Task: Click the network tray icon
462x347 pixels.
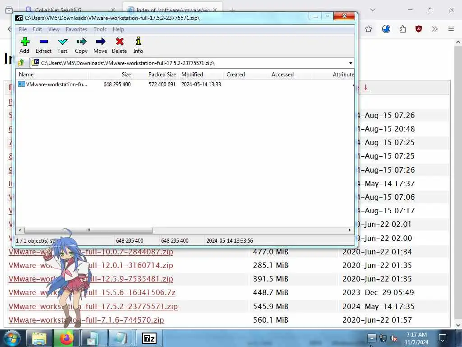Action: pyautogui.click(x=383, y=338)
